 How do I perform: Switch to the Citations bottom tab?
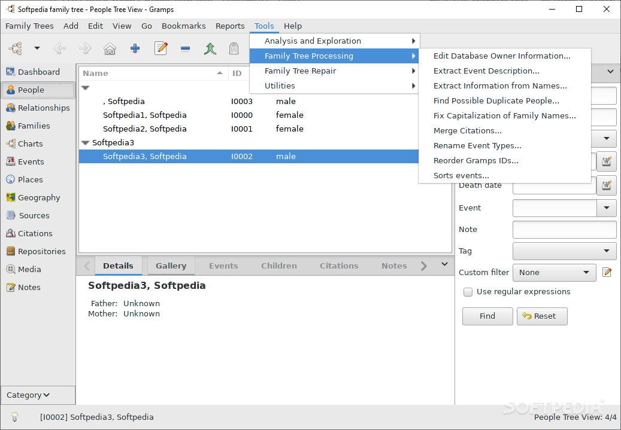[339, 266]
